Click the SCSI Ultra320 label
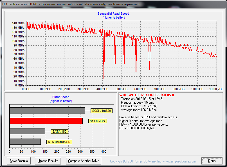The width and height of the screenshot is (227, 167). 102,111
